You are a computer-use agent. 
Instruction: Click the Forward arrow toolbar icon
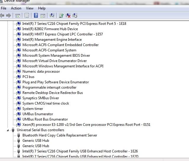(9, 16)
